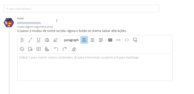Toggle bold formatting

coord(22,40)
